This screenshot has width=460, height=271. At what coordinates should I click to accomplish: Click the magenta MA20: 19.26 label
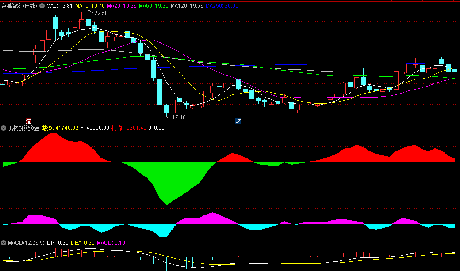click(x=122, y=6)
